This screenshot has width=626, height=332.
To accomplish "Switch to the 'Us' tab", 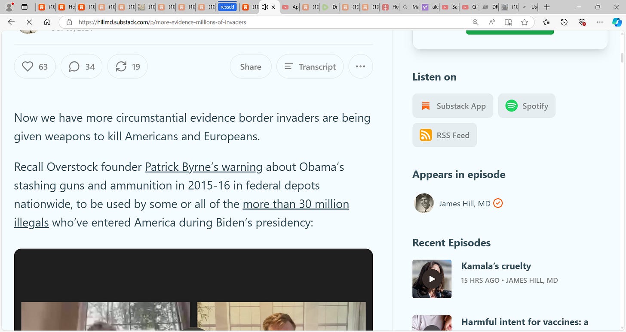I will pyautogui.click(x=530, y=7).
